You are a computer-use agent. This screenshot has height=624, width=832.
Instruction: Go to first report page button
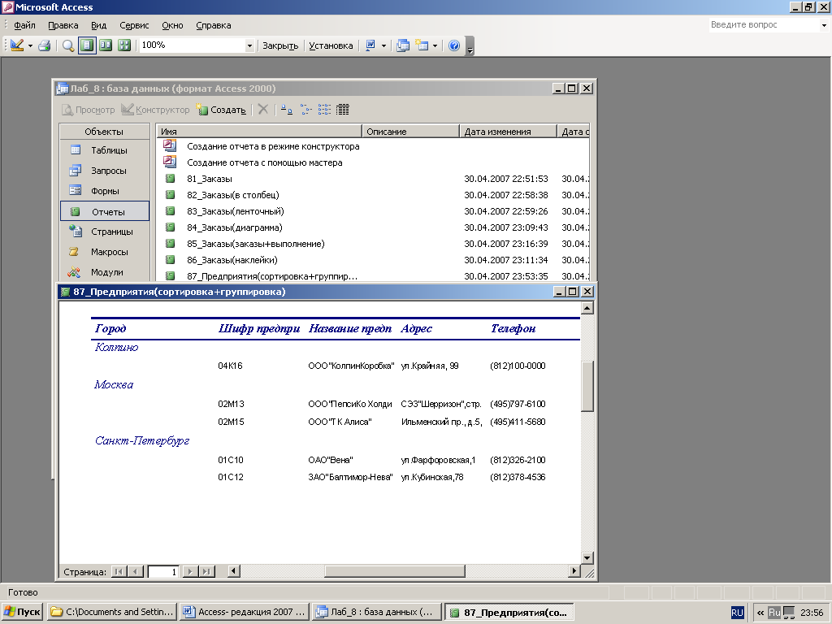(119, 571)
